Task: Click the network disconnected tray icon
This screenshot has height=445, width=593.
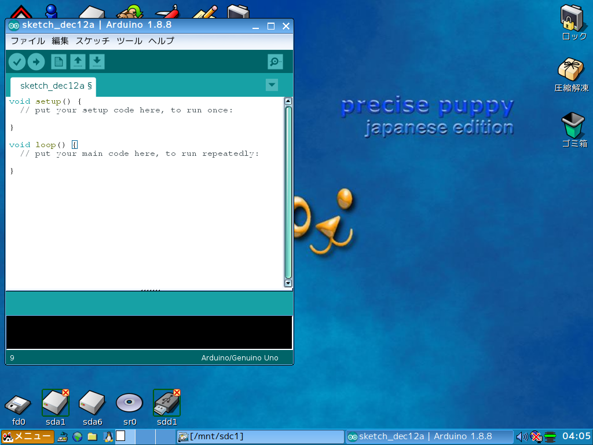Action: point(536,437)
